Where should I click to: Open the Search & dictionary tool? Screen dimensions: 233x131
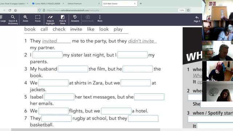coord(13,19)
